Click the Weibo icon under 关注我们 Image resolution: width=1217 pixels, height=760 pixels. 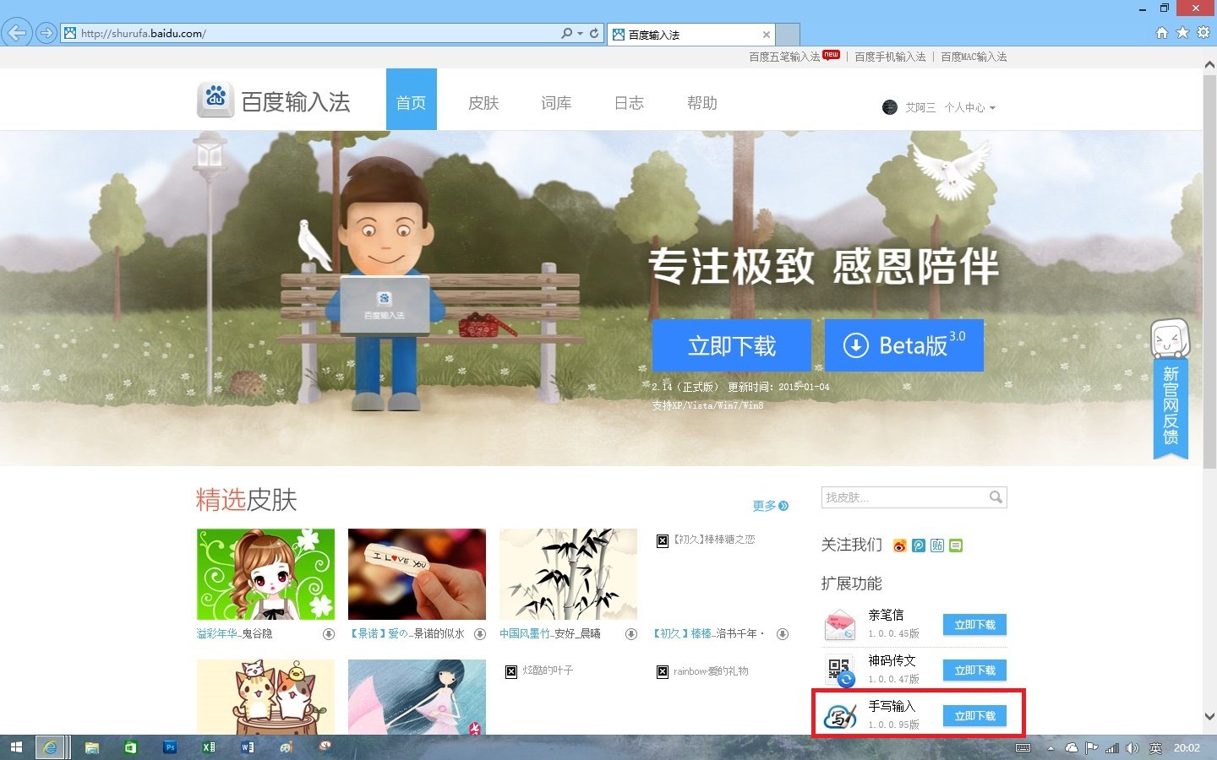tap(899, 546)
